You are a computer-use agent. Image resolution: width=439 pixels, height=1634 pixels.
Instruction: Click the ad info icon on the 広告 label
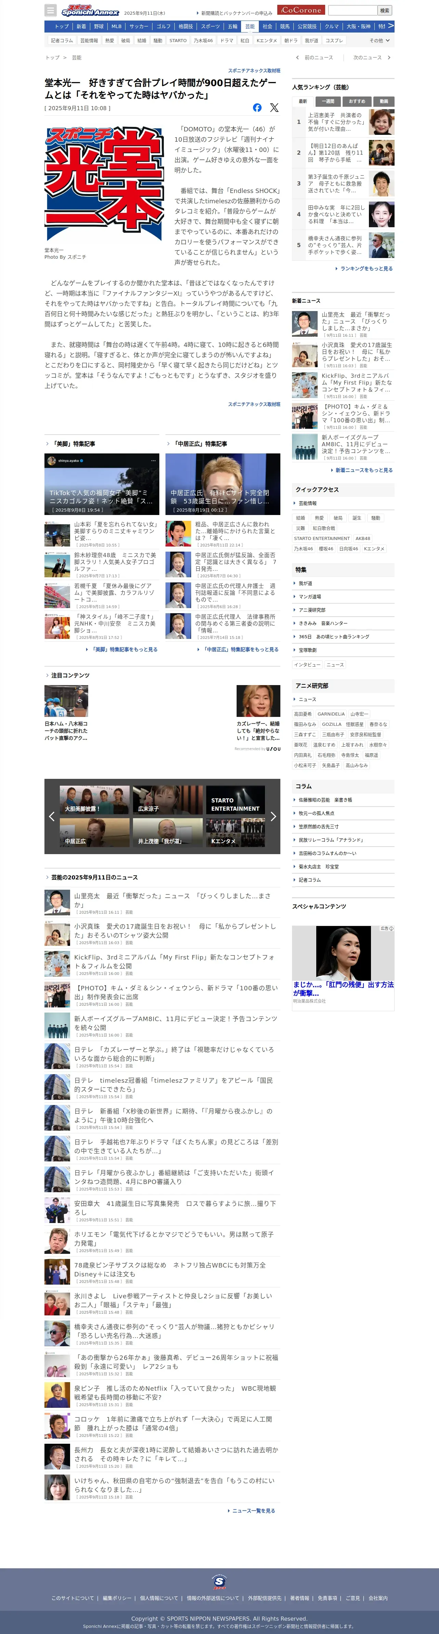pos(391,929)
